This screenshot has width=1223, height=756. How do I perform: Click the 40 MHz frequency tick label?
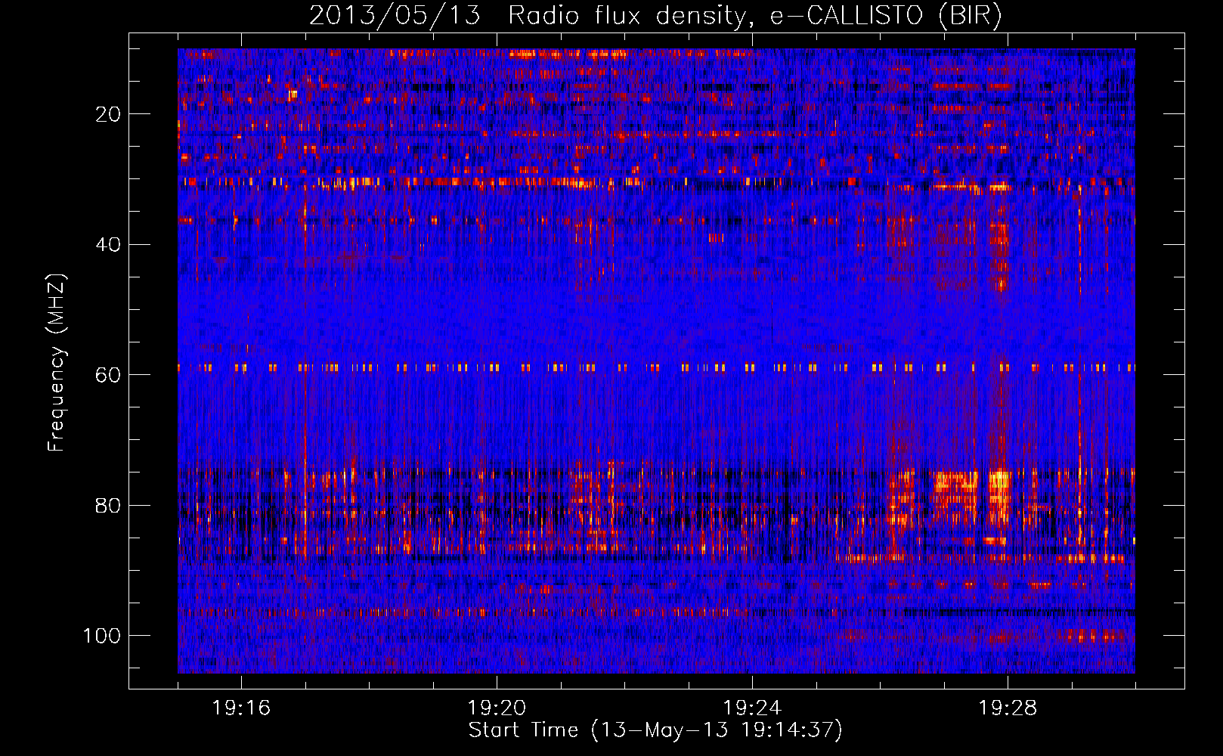[x=108, y=244]
